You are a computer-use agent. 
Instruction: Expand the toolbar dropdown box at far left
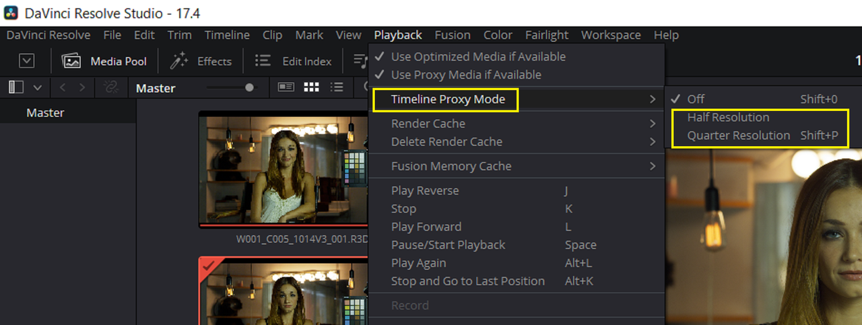tap(26, 61)
